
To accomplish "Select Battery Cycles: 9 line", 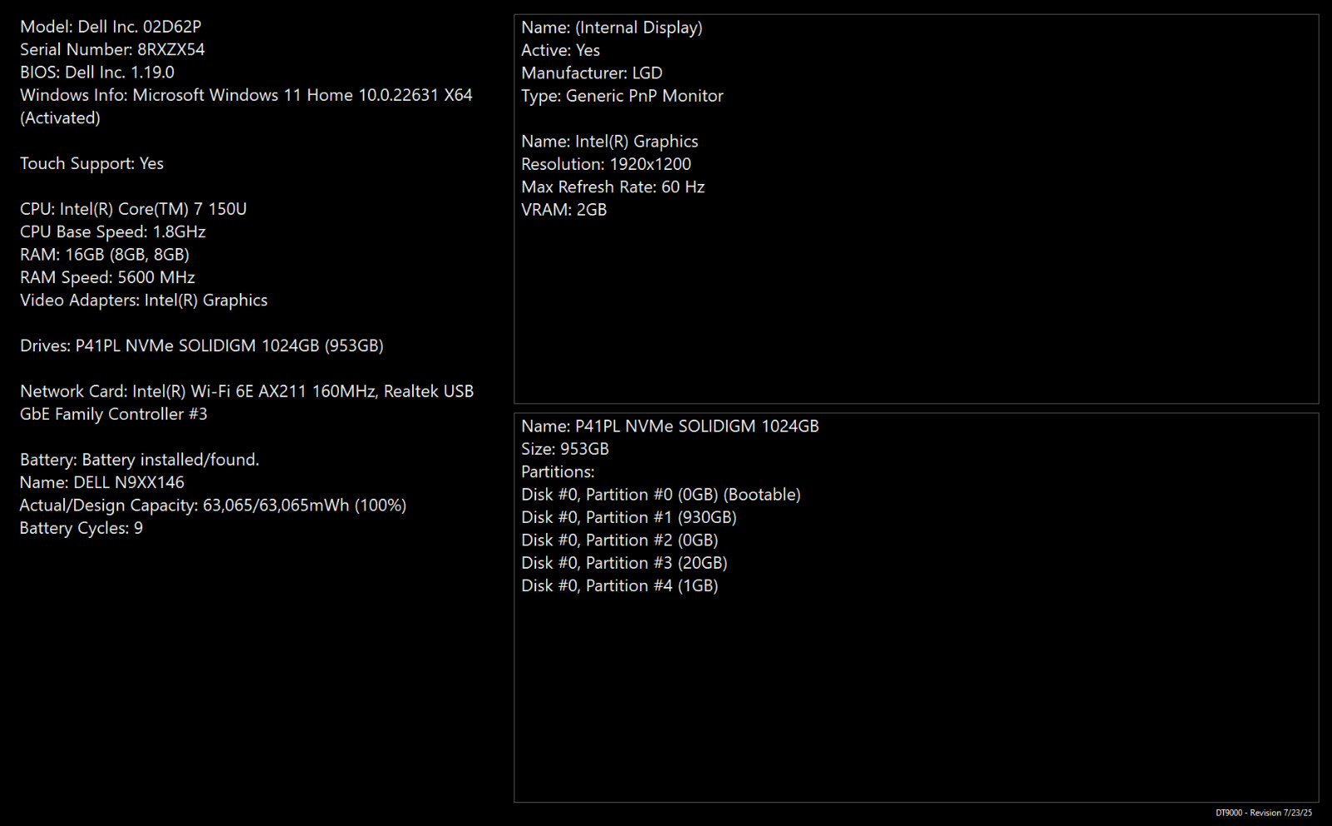I will tap(82, 528).
